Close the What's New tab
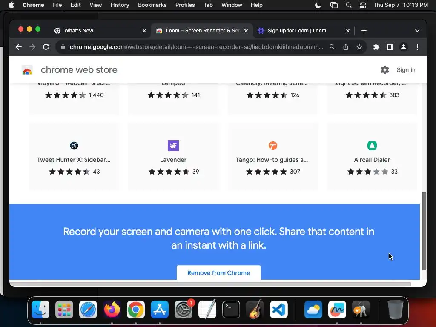Screen dimensions: 436x327 [144, 31]
